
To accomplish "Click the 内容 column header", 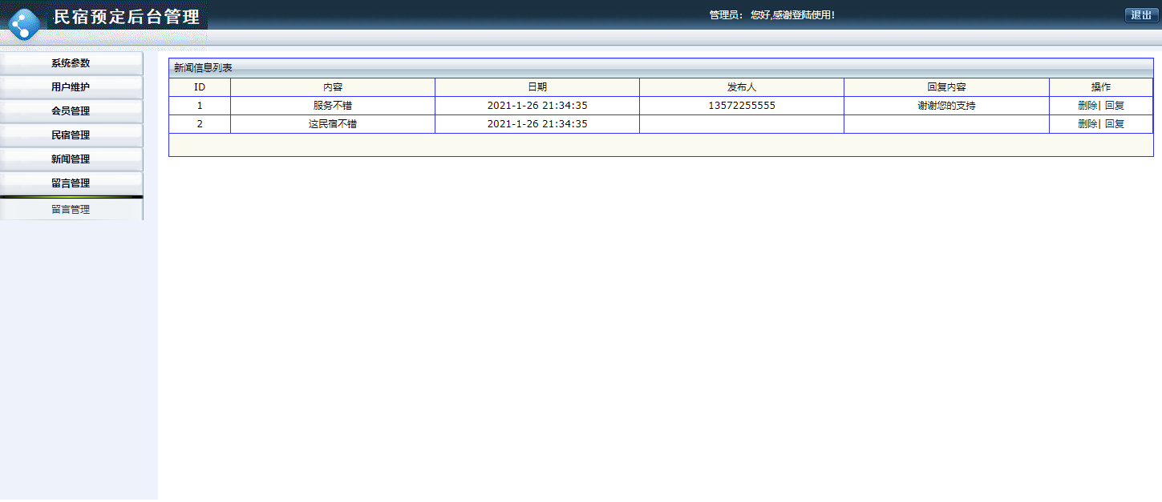I will [x=333, y=87].
